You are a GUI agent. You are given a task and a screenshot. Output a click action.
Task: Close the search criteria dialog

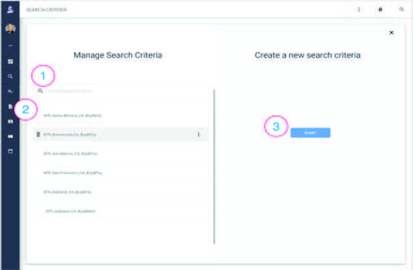point(392,32)
